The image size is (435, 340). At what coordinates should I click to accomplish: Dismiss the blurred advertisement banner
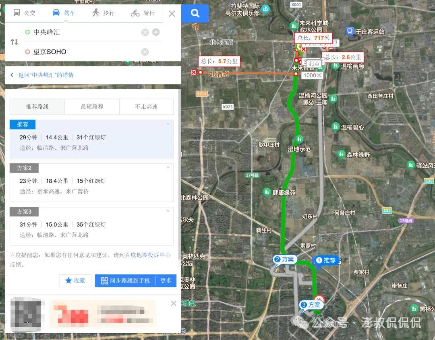tap(174, 303)
